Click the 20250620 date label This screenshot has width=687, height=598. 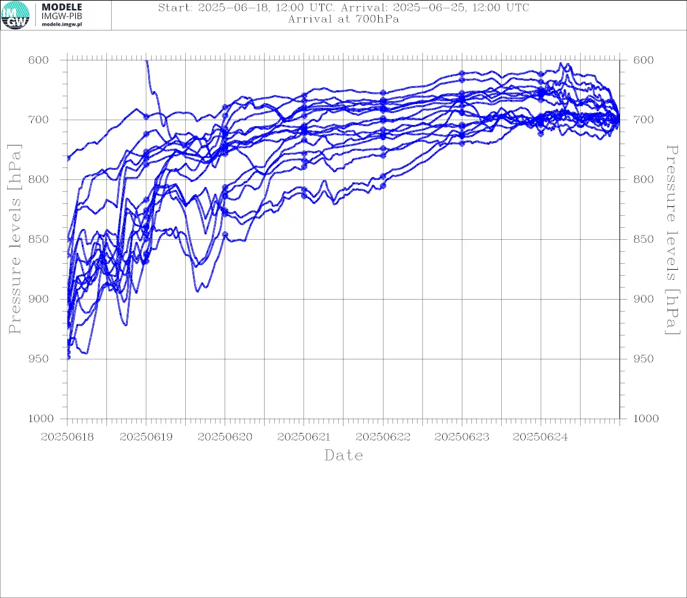[x=225, y=437]
